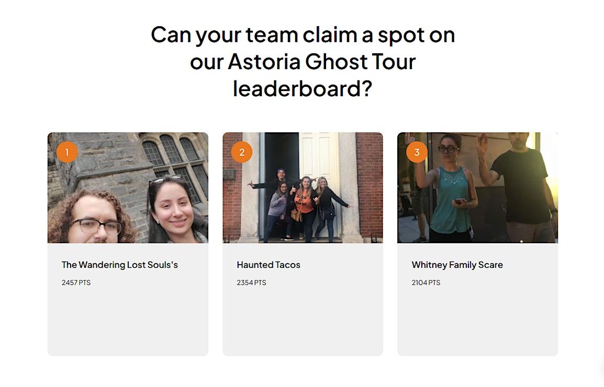Click the Astoria Ghost Tour leaderboard heading

303,62
